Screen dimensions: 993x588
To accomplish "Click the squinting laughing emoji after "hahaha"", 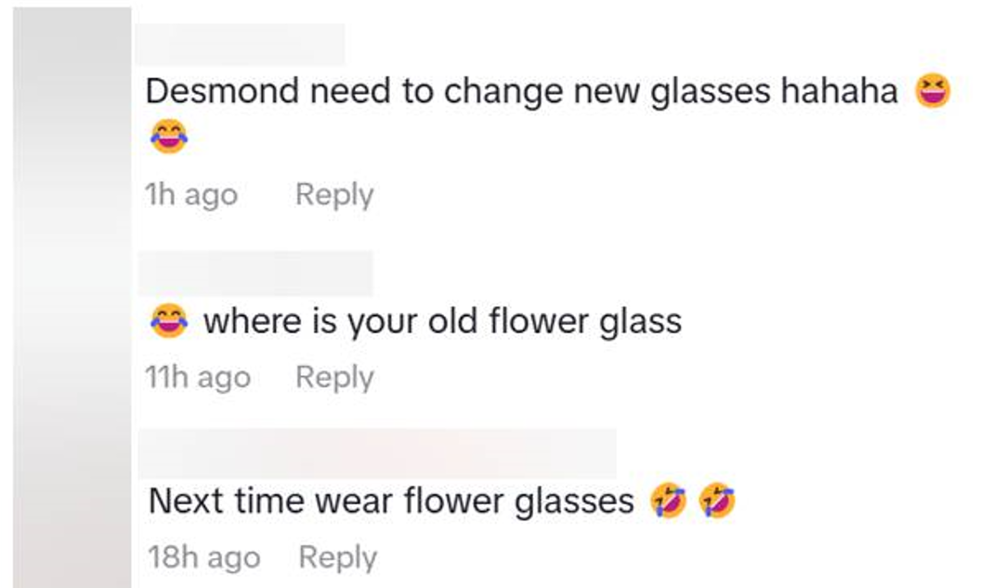I will coord(933,91).
